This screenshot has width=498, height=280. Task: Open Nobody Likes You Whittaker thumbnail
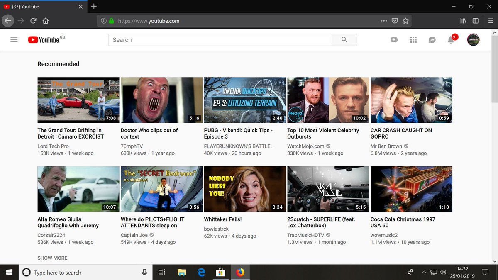point(245,189)
